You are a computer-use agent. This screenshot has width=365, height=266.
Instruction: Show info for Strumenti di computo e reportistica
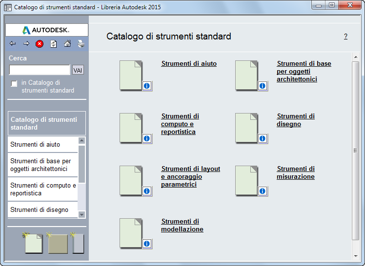coord(147,138)
